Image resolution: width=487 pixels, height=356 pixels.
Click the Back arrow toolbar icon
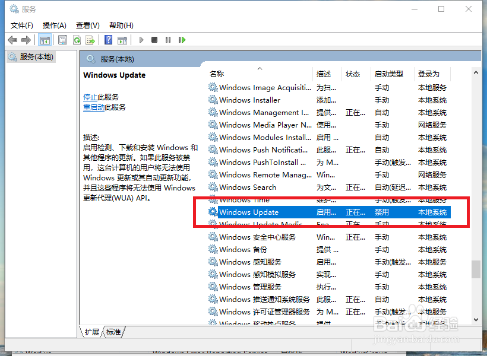[x=12, y=40]
